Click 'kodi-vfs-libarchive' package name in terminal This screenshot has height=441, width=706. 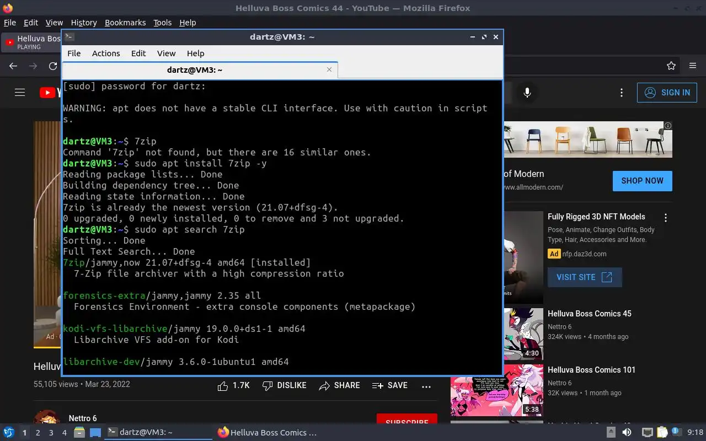pos(115,329)
